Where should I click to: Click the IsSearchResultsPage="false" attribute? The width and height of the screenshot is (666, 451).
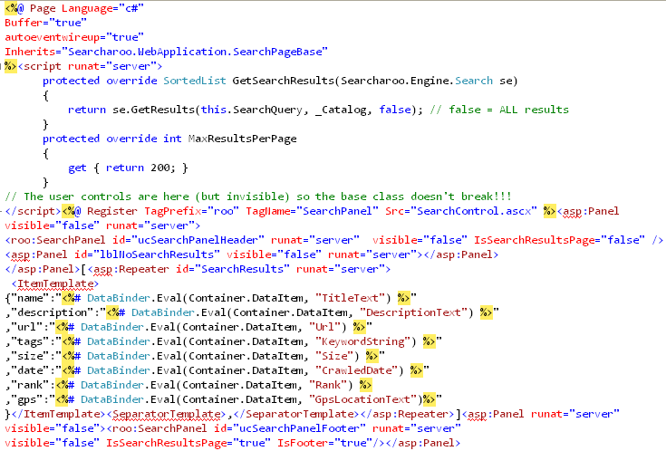click(x=559, y=240)
